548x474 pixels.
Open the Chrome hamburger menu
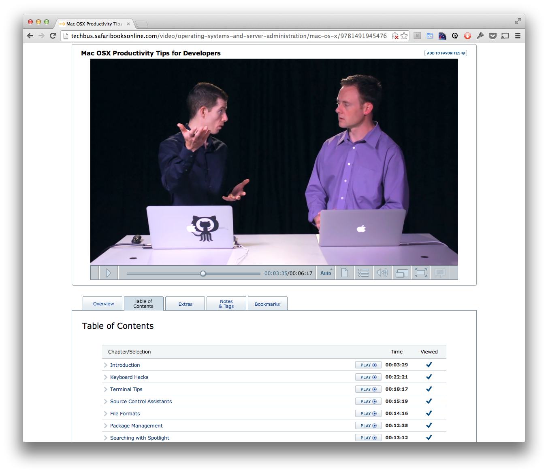coord(518,36)
